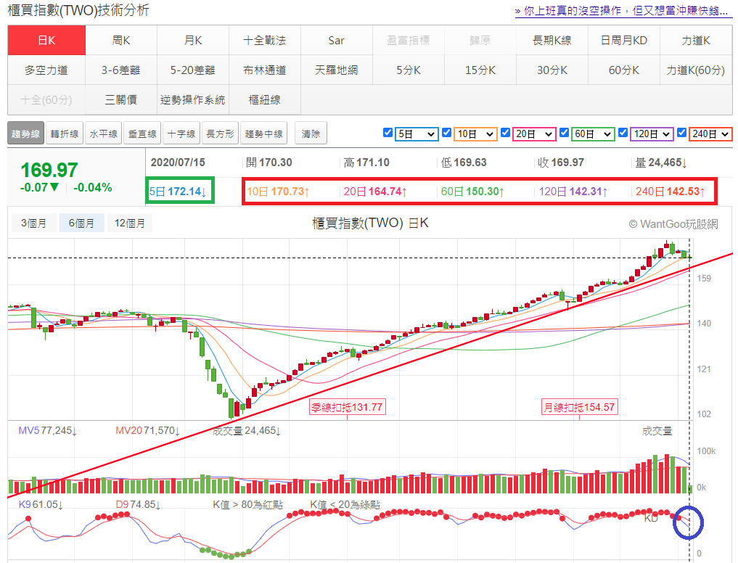
Task: Open the 240日 period dropdown
Action: 710,134
